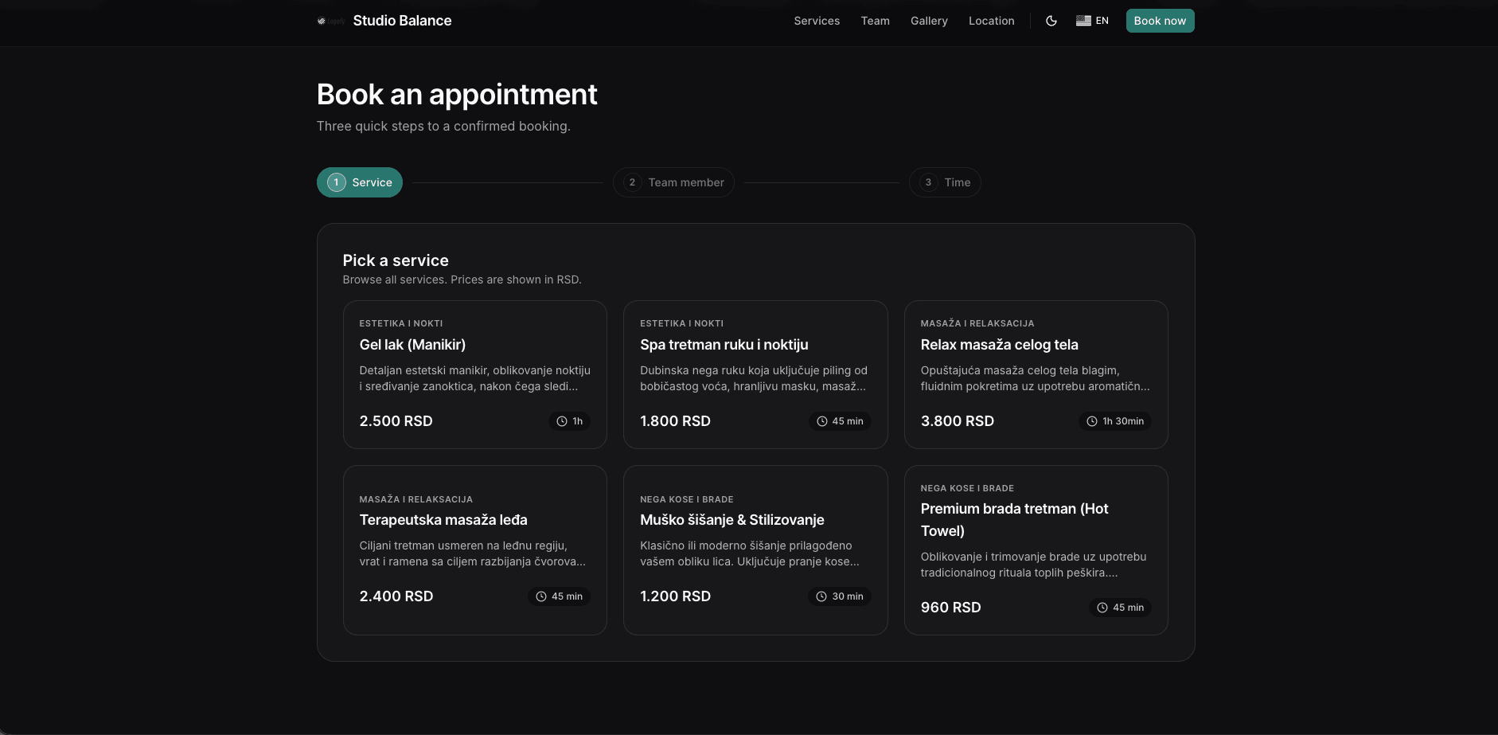Select the Team member step 2
Image resolution: width=1498 pixels, height=735 pixels.
click(673, 182)
